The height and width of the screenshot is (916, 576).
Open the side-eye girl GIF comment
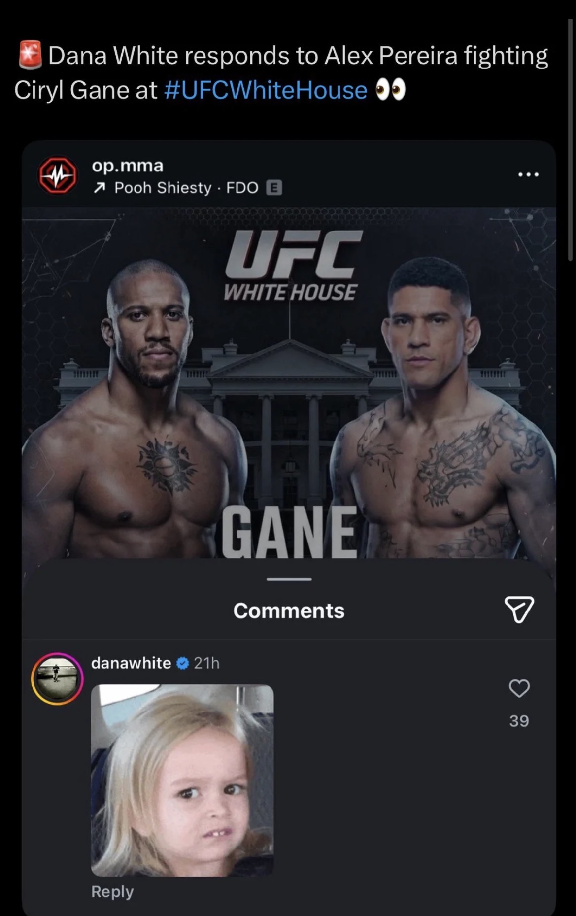[182, 780]
